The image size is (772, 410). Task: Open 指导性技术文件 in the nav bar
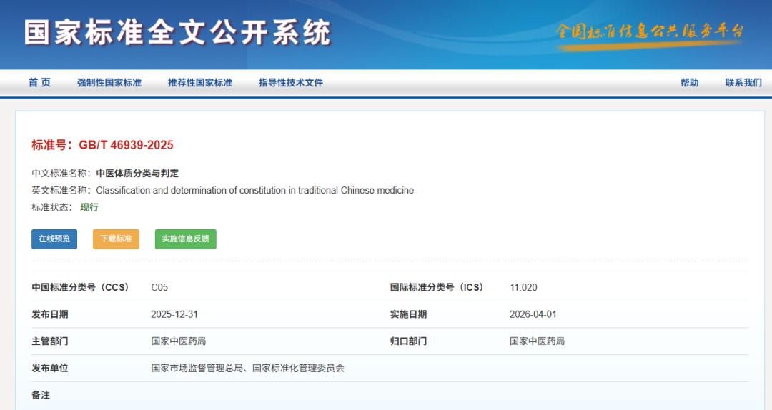tap(291, 83)
